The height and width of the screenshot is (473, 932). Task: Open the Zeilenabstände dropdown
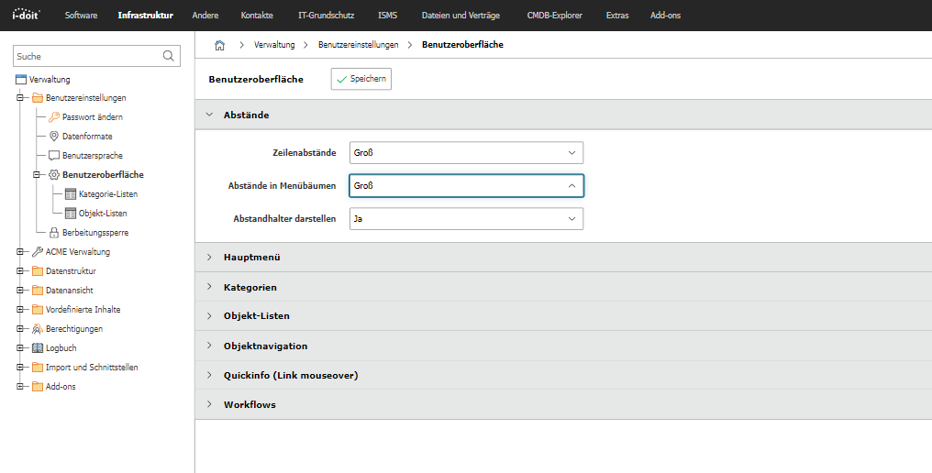[x=466, y=153]
